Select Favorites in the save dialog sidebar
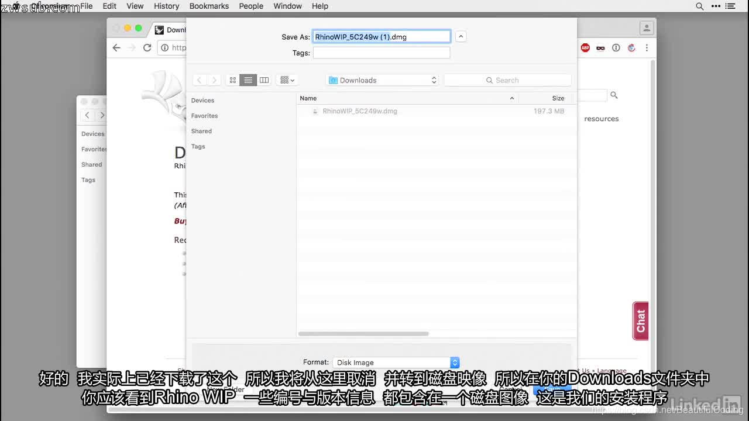 pyautogui.click(x=204, y=116)
